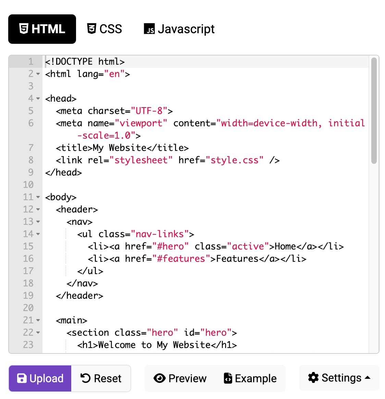Click the gear icon on the Settings button
Screen dimensions: 385x399
(313, 378)
